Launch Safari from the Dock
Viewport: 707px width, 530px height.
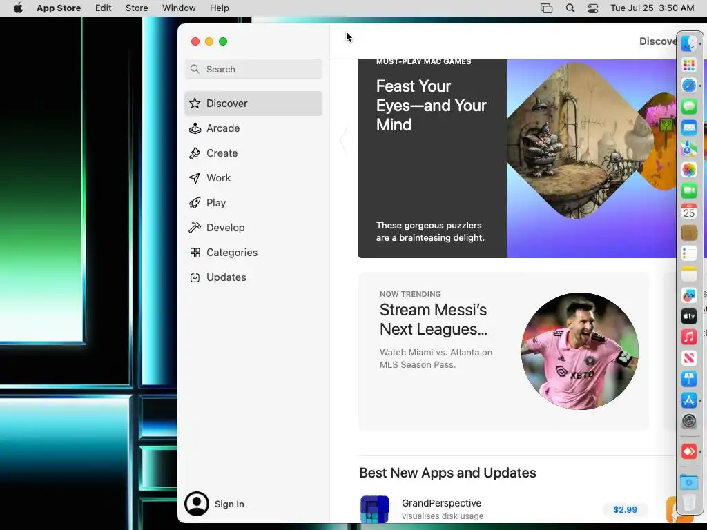688,86
